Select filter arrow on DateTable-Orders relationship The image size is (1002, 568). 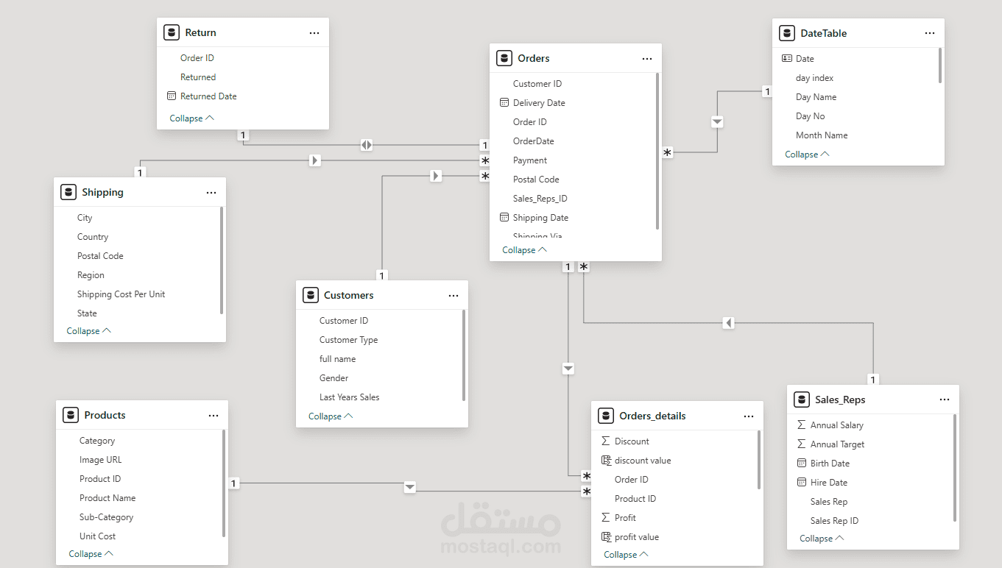coord(718,121)
